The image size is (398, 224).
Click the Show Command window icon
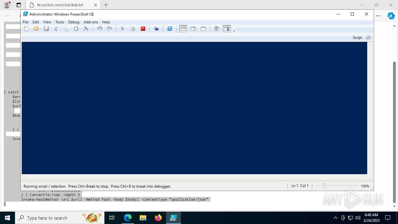point(217,29)
